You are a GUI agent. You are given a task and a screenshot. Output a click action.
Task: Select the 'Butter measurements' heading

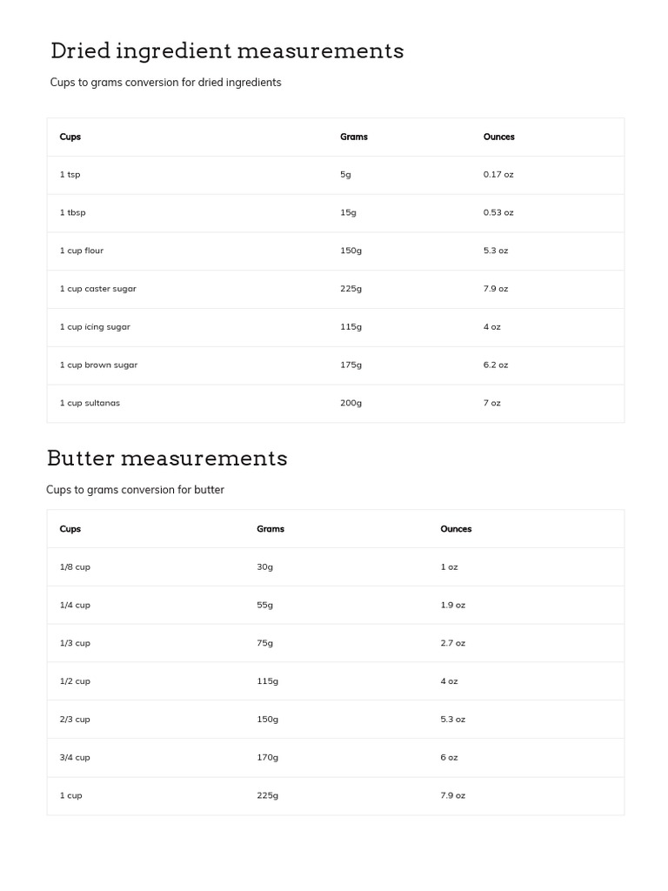coord(167,458)
